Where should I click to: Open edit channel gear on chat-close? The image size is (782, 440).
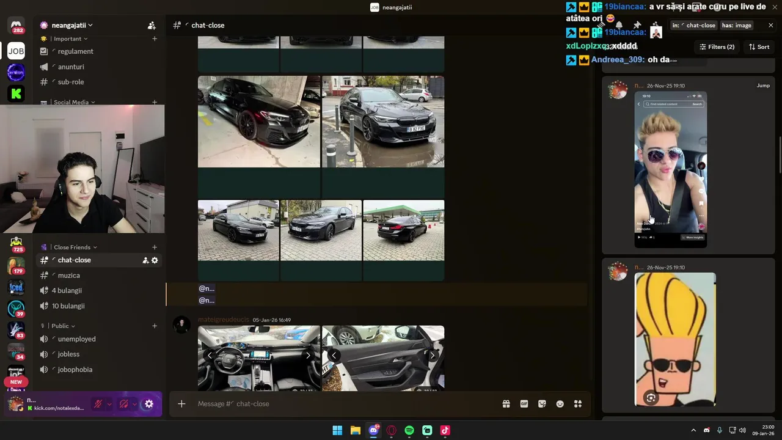155,260
